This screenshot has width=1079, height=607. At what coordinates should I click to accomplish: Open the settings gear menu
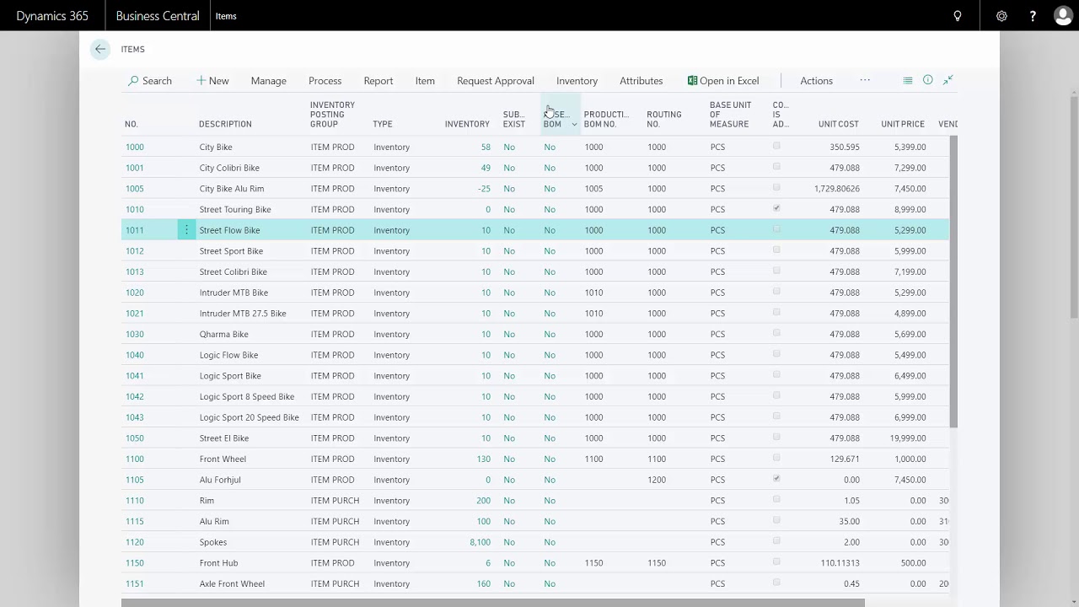pos(1001,16)
